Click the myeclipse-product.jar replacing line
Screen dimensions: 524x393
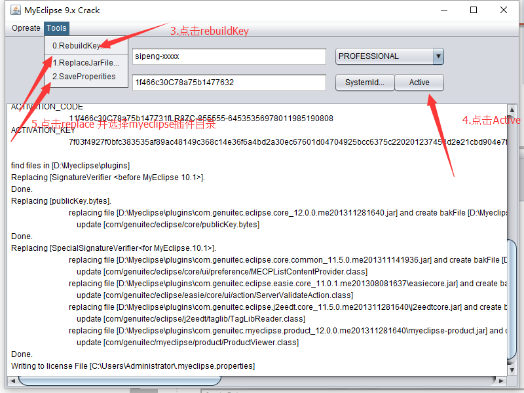click(x=288, y=331)
